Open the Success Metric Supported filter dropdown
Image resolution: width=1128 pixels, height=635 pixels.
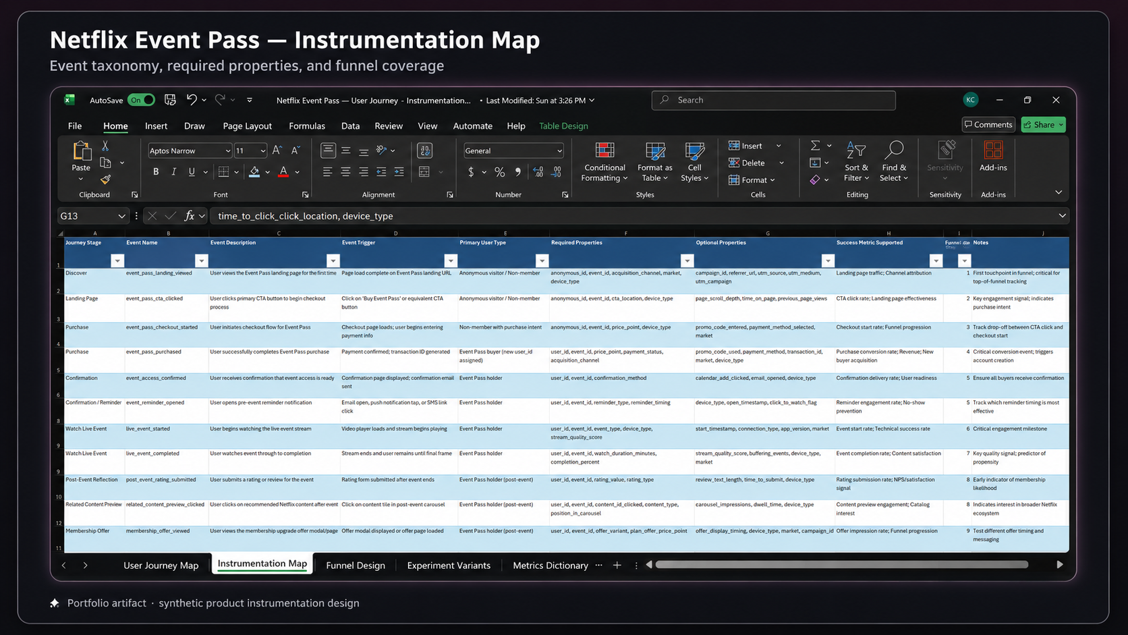pyautogui.click(x=936, y=260)
